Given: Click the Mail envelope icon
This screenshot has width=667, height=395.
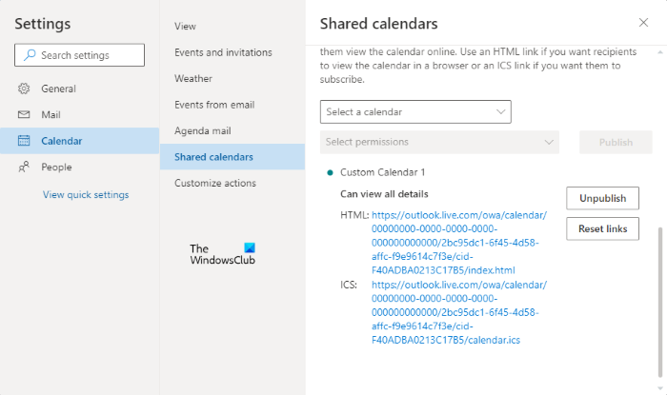Looking at the screenshot, I should pos(24,114).
